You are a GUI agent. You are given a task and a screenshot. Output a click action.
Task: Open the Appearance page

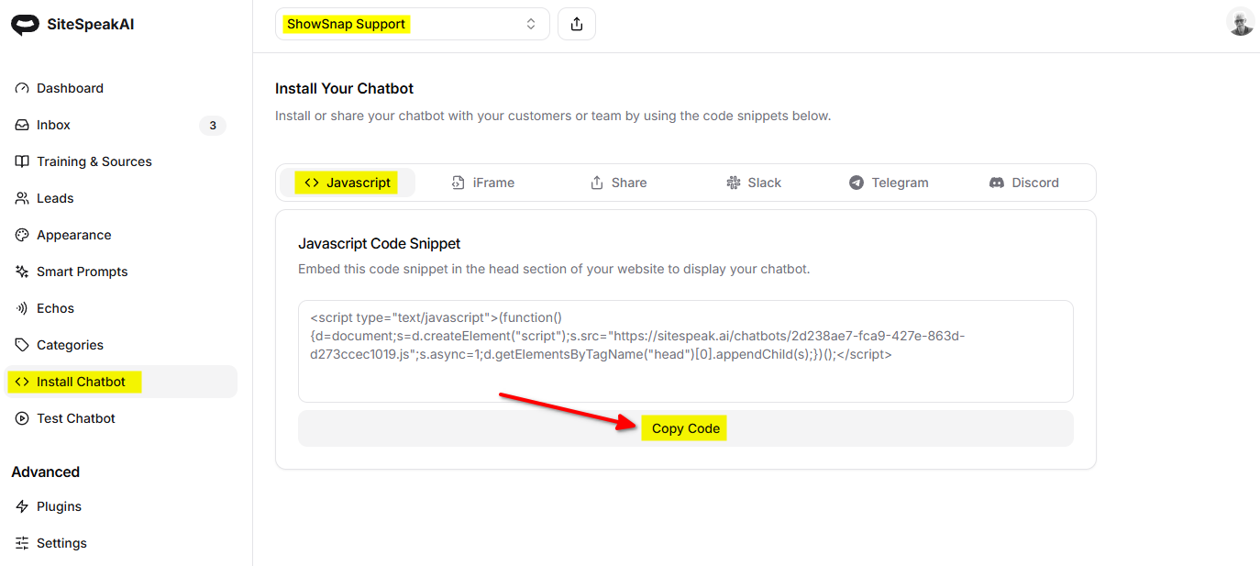(121, 235)
